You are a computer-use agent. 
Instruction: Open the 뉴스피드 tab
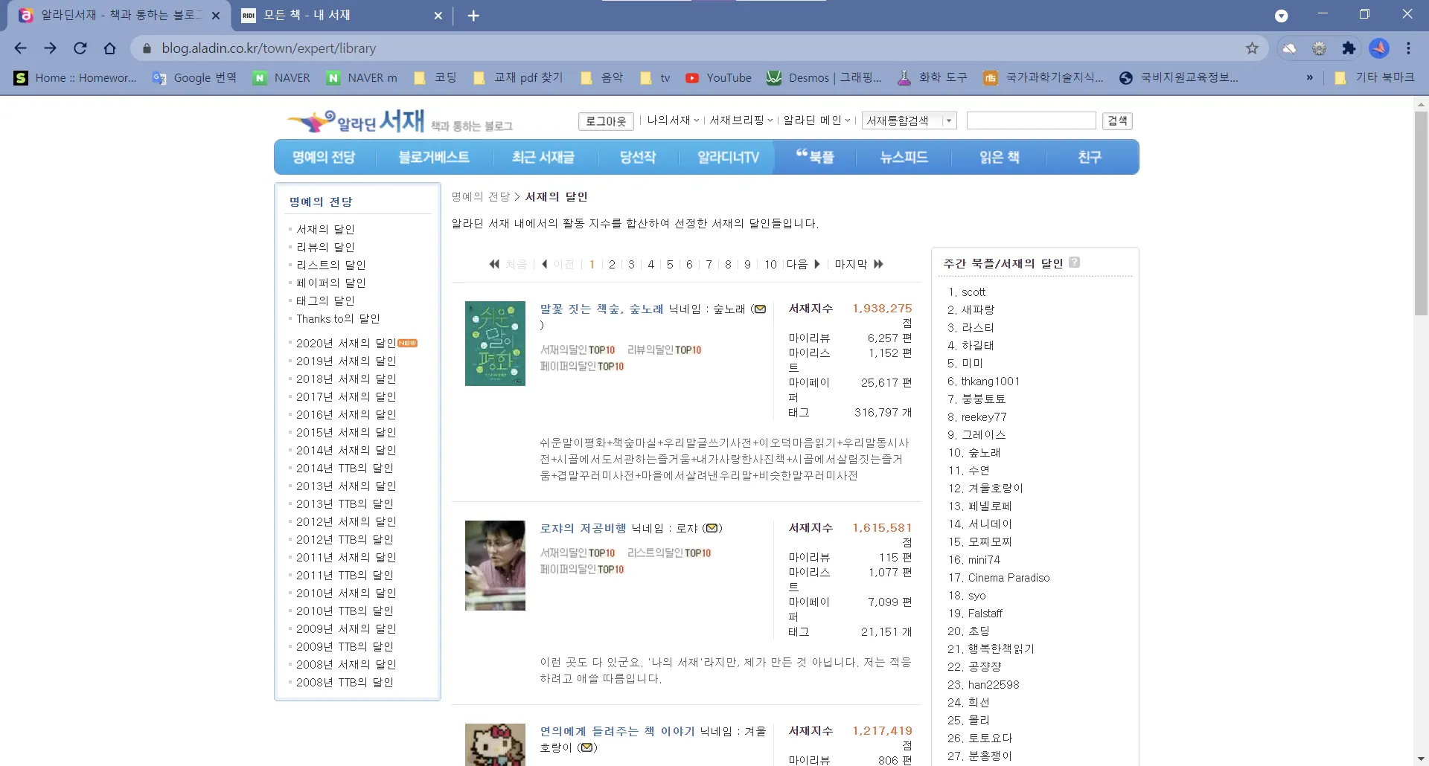904,158
